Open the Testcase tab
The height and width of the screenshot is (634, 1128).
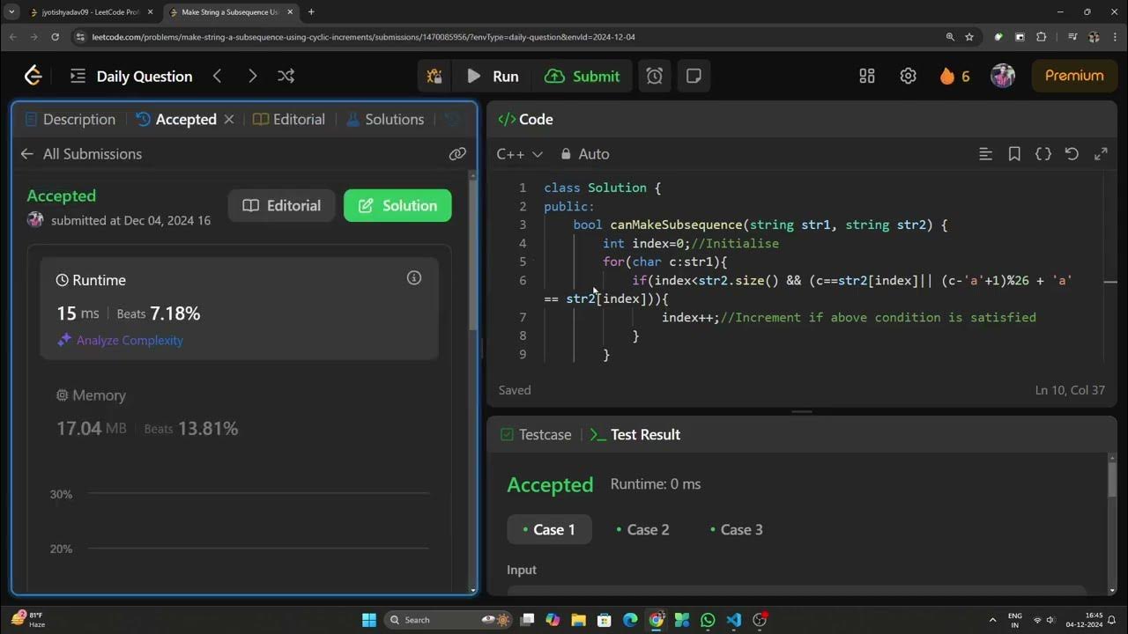point(536,434)
